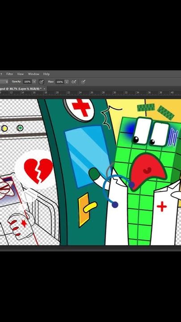The image size is (181, 322).
Task: Open the View menu
Action: pos(20,74)
